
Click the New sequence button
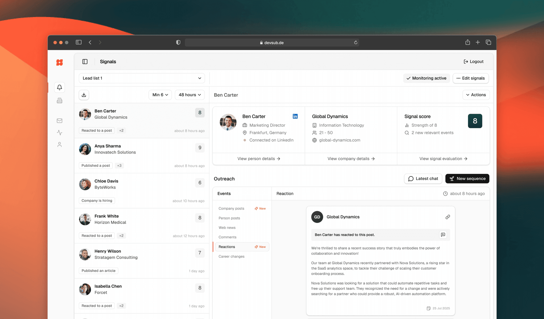467,179
